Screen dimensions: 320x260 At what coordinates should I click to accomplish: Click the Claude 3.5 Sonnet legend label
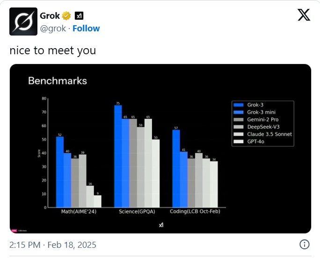click(269, 134)
